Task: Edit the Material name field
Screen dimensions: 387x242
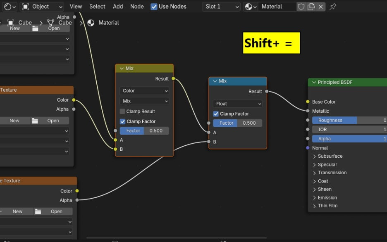Action: pyautogui.click(x=277, y=7)
